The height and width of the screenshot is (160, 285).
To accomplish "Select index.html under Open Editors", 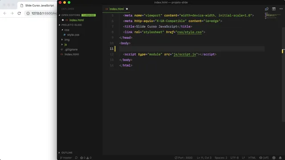I will tap(77, 20).
